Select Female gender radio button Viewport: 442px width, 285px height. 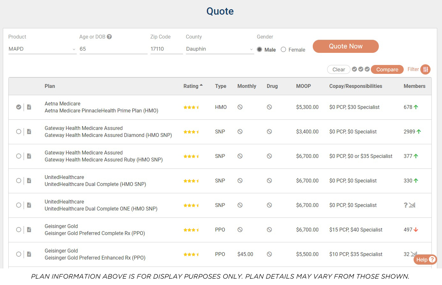[x=283, y=49]
